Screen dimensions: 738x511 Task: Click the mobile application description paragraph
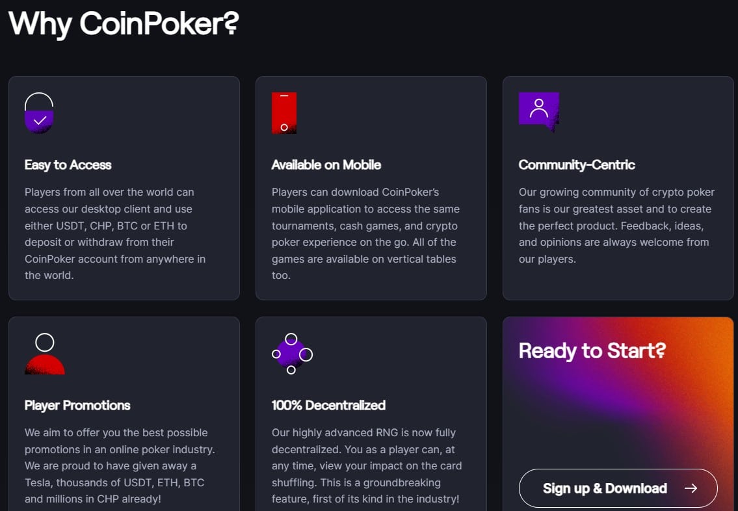click(x=365, y=233)
